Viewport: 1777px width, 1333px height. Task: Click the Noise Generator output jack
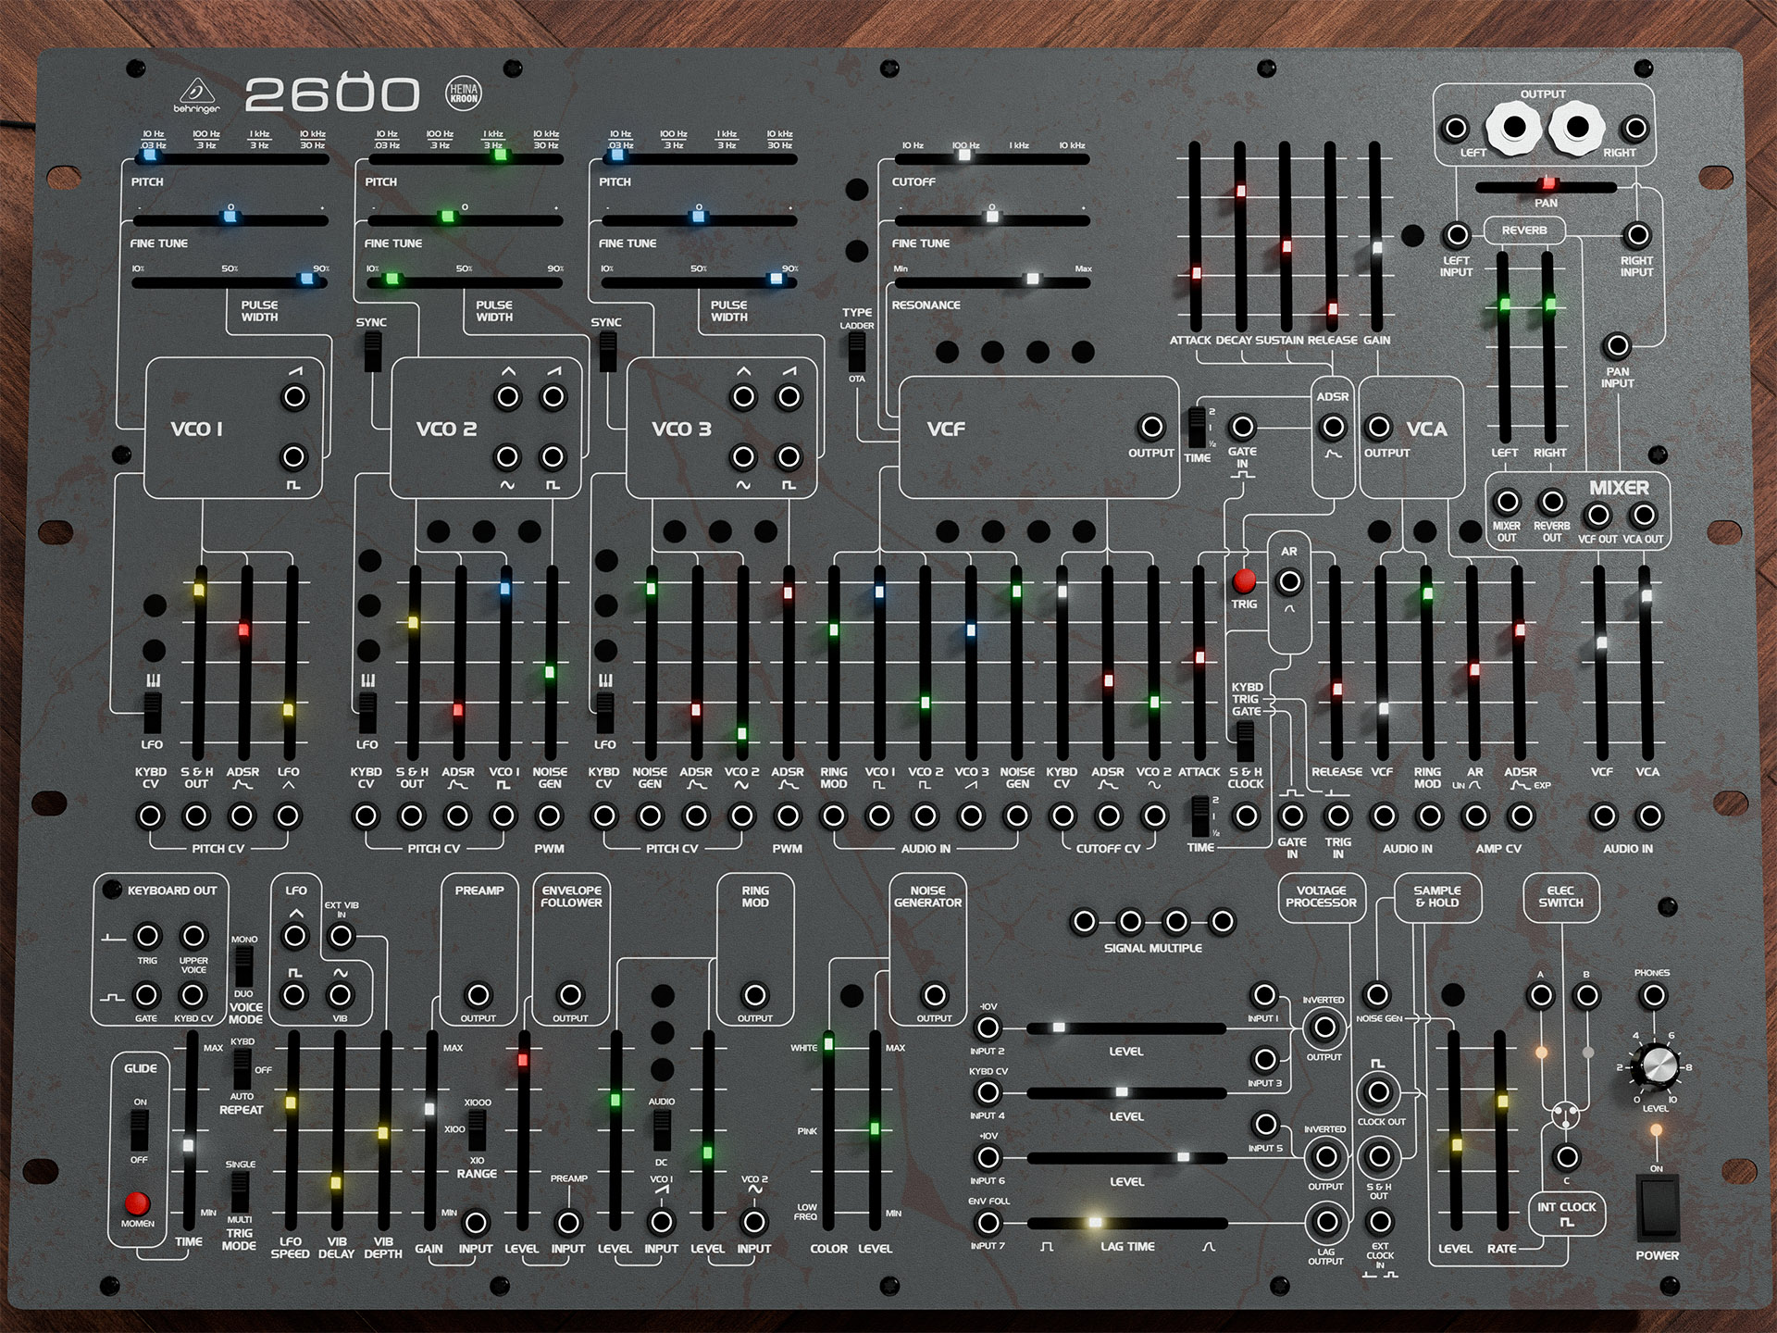935,995
